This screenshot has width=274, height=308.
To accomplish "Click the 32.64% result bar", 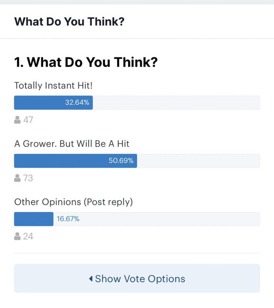I will (x=53, y=102).
